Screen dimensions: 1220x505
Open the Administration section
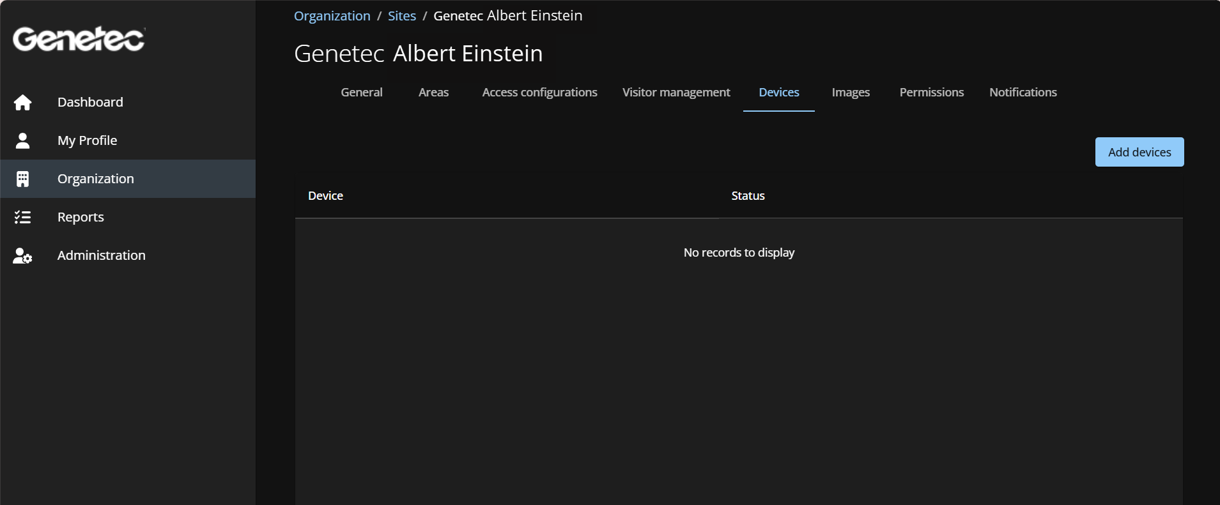tap(101, 255)
